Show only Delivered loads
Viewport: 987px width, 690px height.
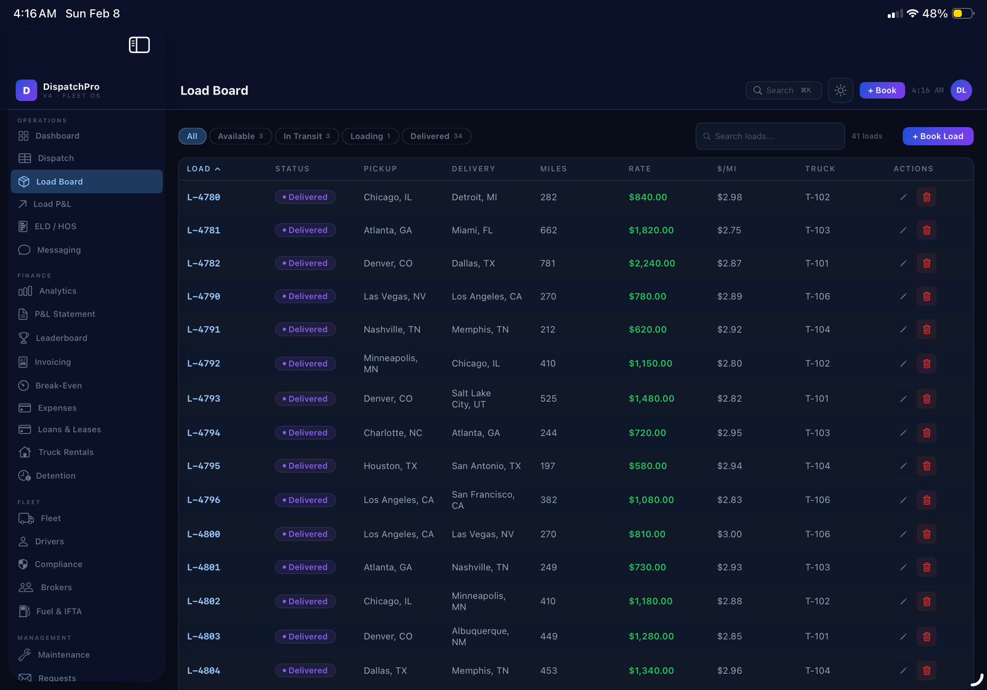point(436,136)
